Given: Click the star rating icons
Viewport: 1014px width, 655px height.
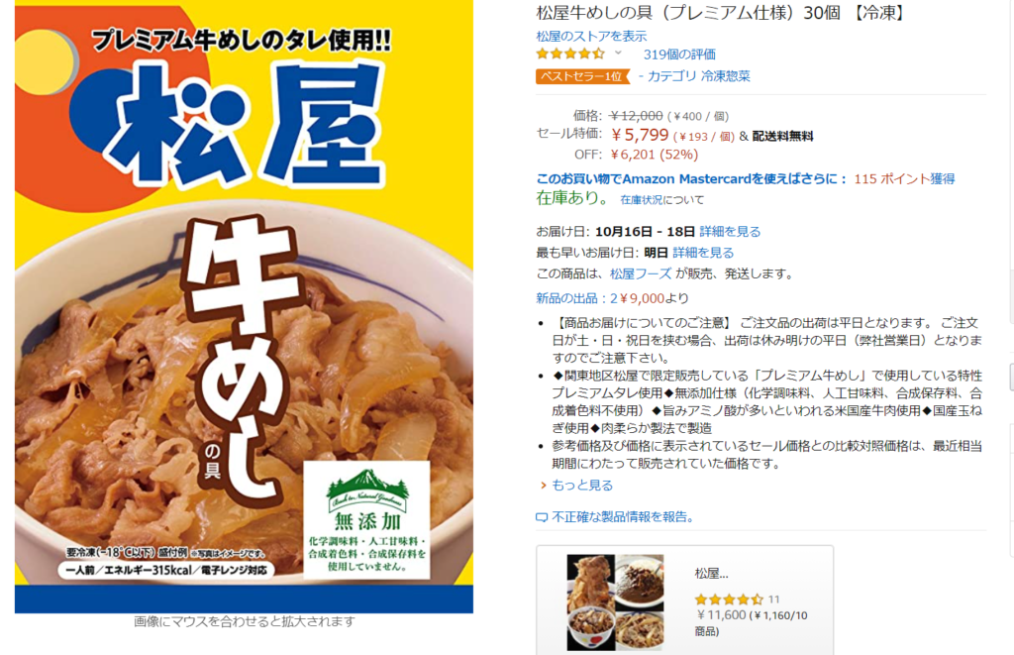Looking at the screenshot, I should (x=570, y=54).
